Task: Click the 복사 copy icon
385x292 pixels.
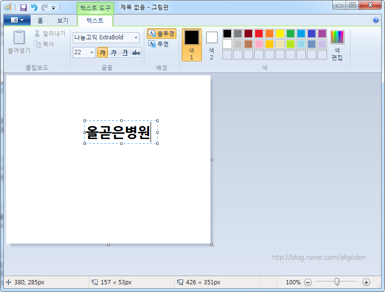Action: coord(37,44)
